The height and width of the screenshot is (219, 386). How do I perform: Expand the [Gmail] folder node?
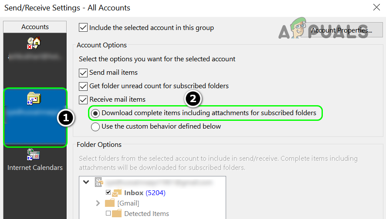[97, 203]
